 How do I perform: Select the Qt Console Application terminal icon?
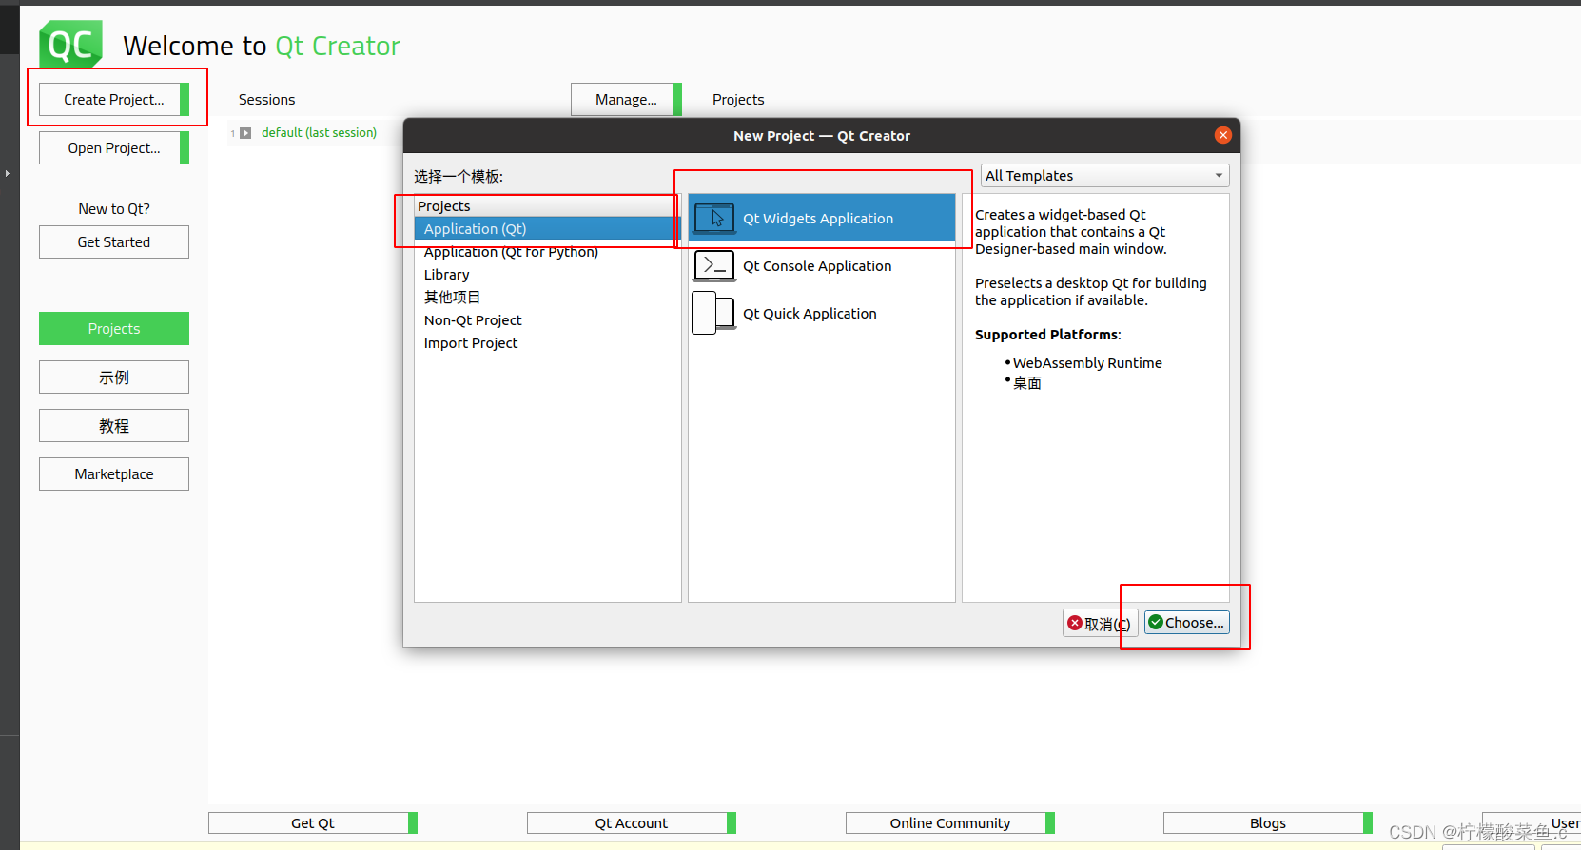pyautogui.click(x=714, y=266)
